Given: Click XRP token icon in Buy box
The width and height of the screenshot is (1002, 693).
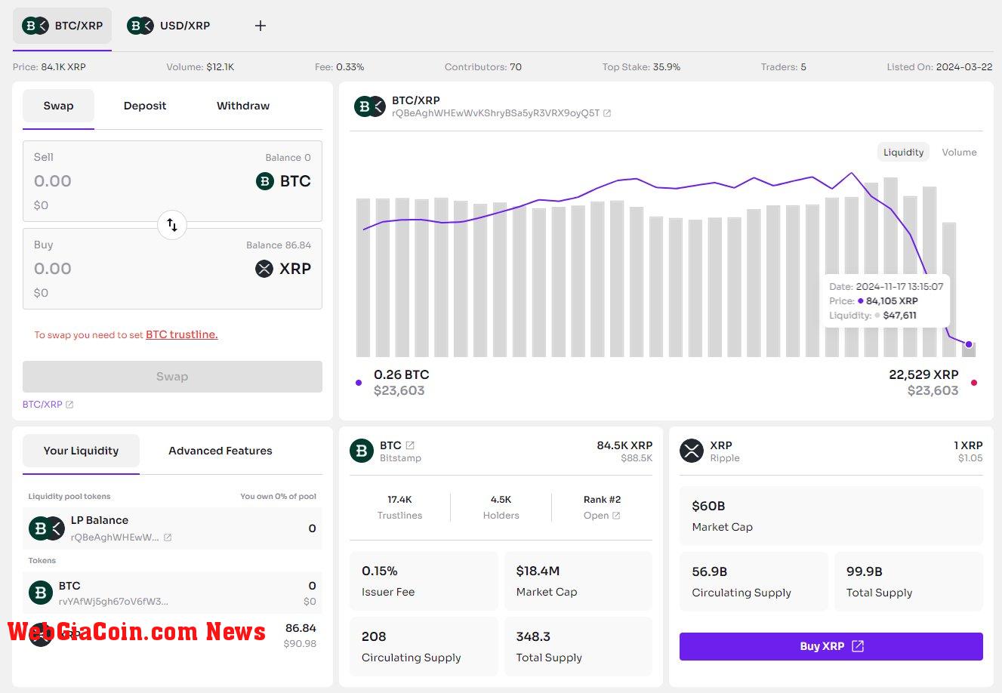Looking at the screenshot, I should [264, 269].
